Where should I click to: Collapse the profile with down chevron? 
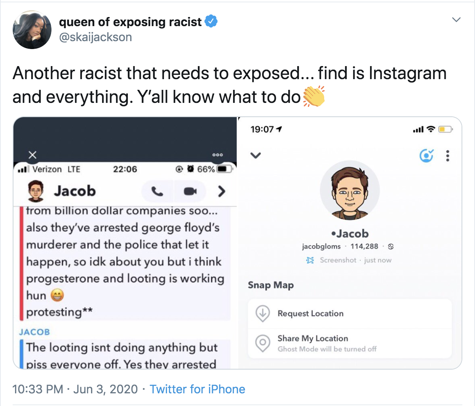(x=256, y=156)
